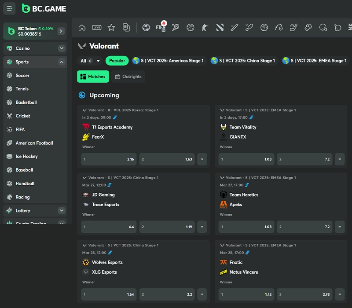Select the Popular filter chip

pyautogui.click(x=117, y=61)
